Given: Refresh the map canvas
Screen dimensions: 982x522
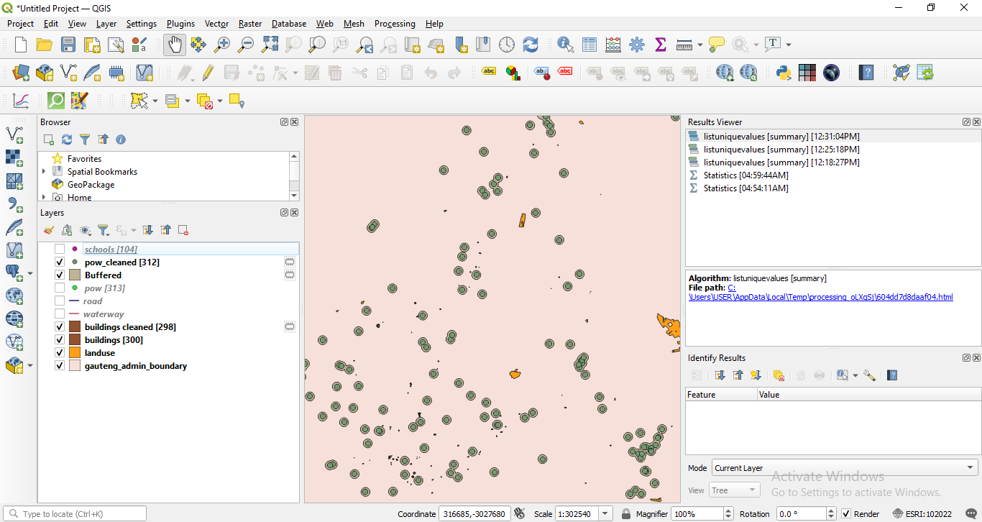Looking at the screenshot, I should coord(531,45).
